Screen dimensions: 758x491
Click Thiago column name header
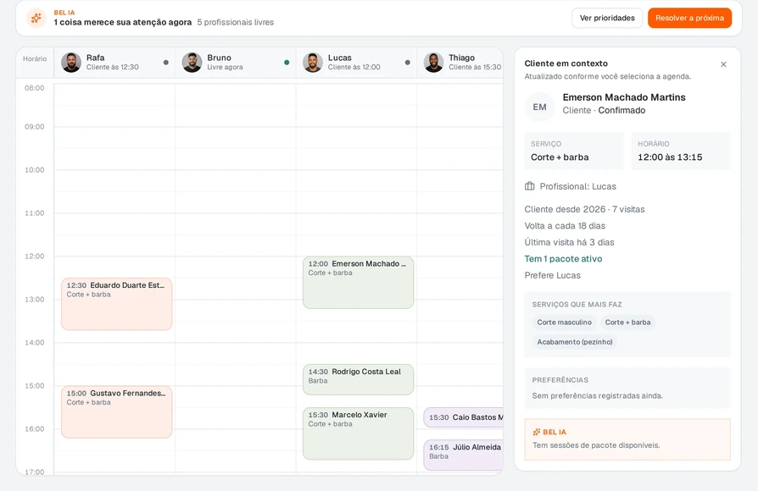point(461,58)
